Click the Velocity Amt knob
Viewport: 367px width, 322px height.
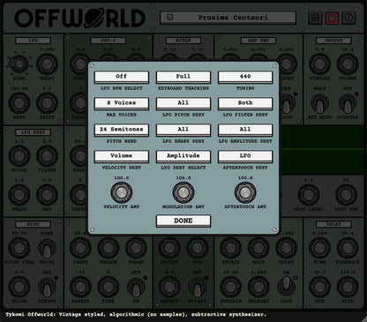122,192
